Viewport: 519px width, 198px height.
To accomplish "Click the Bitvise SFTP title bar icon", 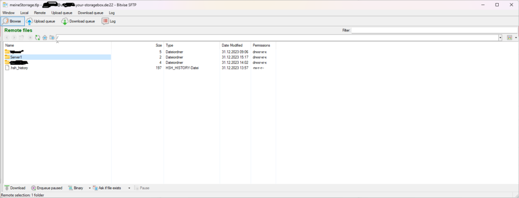I will tap(5, 5).
